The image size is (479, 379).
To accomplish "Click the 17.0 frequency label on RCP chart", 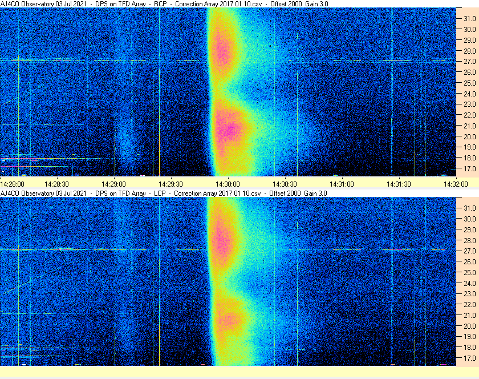I will 470,169.
